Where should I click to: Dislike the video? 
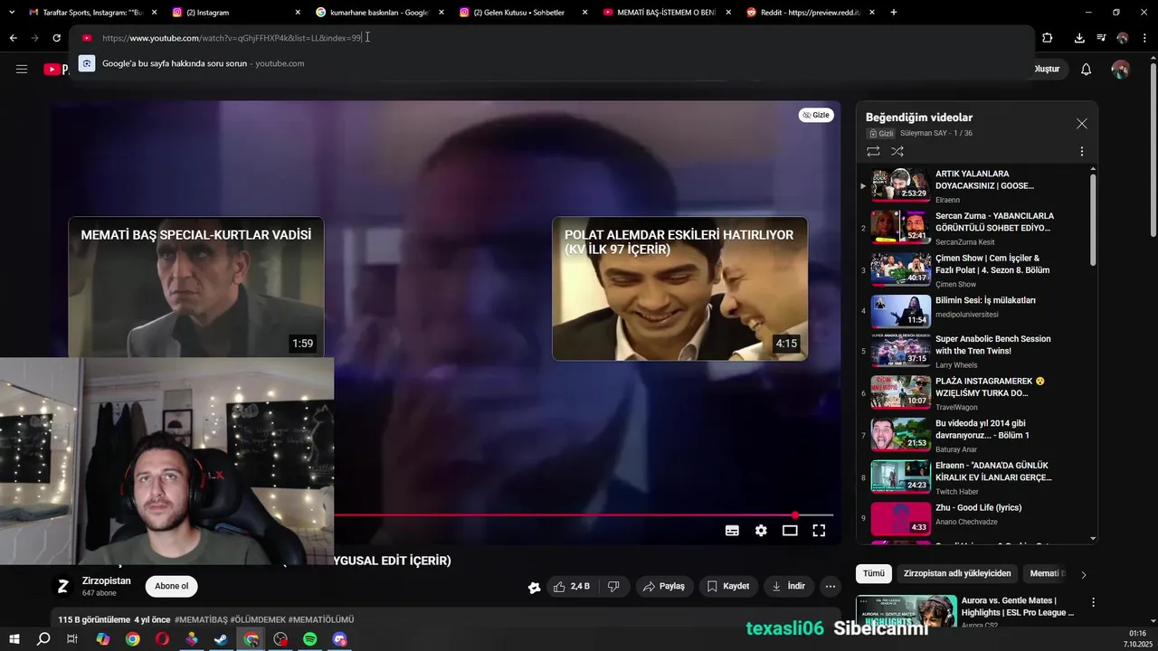613,587
